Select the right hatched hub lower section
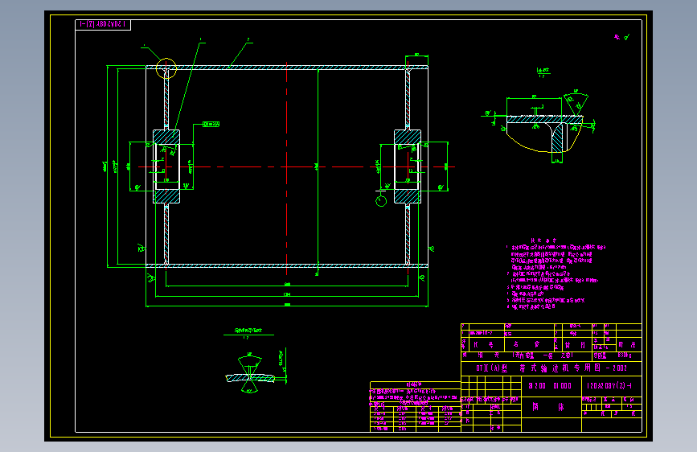Viewport: 697px width, 452px height. coord(408,196)
